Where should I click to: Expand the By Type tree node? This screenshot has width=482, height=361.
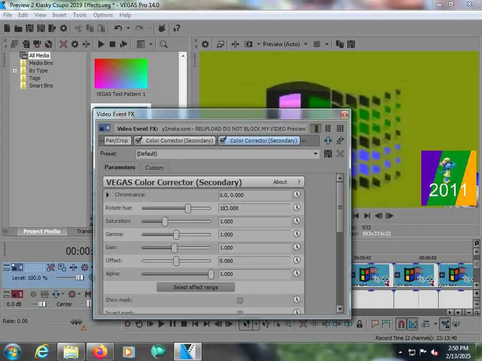pos(15,71)
